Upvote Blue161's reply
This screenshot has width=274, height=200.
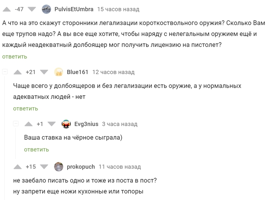click(18, 72)
